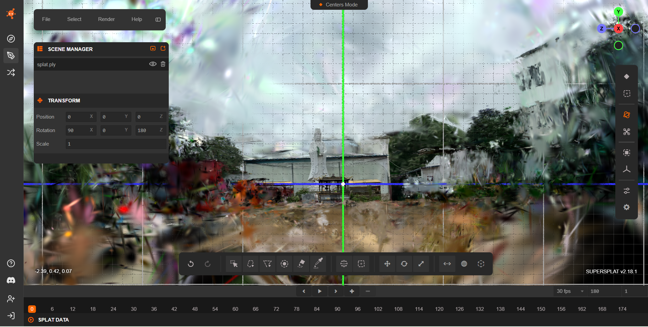Step to the next key frame
This screenshot has width=648, height=327.
click(x=335, y=291)
